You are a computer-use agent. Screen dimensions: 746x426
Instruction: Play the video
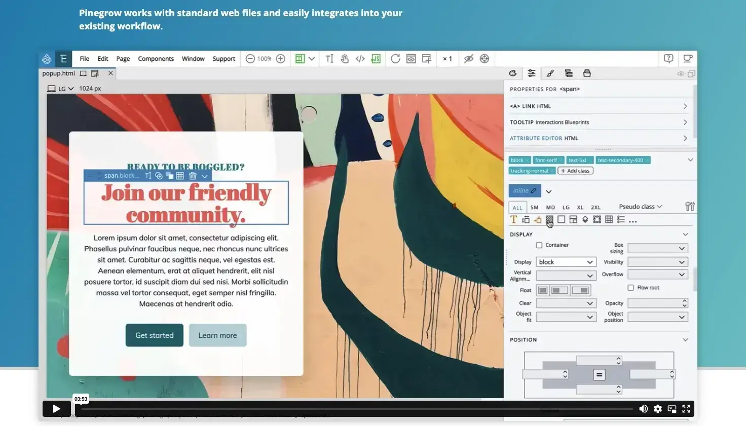pyautogui.click(x=56, y=409)
